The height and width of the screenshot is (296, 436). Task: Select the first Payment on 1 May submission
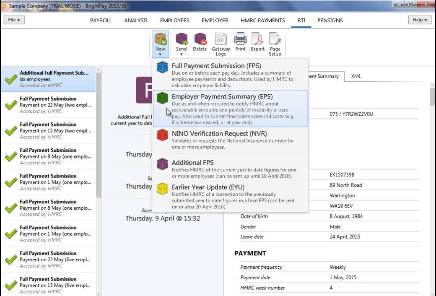[x=48, y=182]
